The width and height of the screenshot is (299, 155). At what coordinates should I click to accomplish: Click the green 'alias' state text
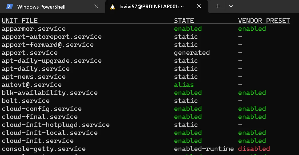(x=184, y=85)
